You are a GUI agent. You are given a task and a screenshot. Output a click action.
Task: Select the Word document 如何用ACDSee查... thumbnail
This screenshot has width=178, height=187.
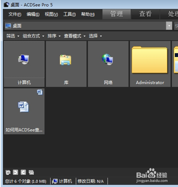(24, 111)
